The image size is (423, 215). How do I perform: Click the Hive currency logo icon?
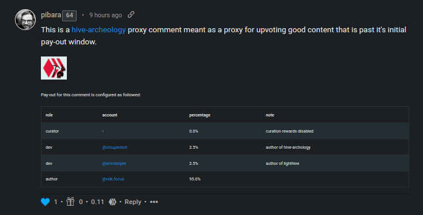112,202
